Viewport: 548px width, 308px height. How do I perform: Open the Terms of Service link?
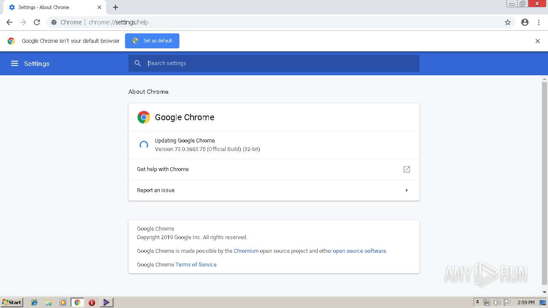[x=196, y=265]
